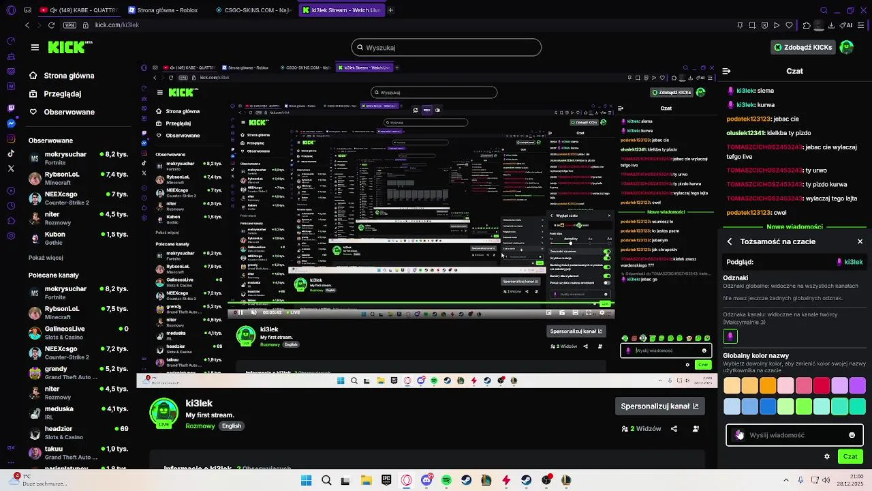Open browser downloads icon
This screenshot has width=872, height=491.
pyautogui.click(x=832, y=25)
